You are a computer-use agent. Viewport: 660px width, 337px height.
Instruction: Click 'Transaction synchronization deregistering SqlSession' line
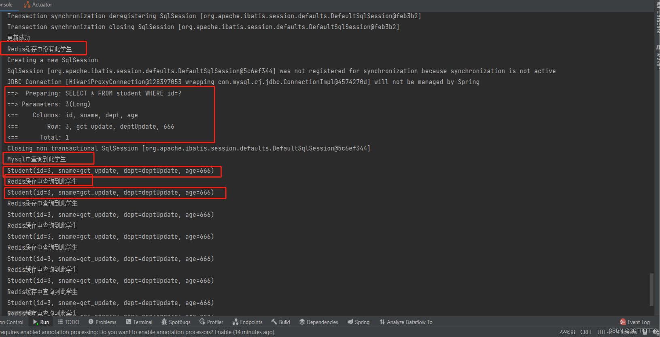click(214, 16)
